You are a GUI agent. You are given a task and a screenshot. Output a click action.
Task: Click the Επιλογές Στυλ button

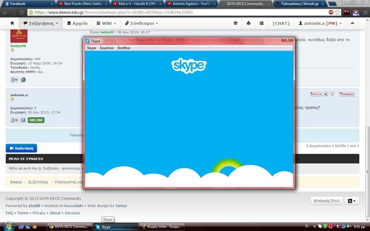point(327,201)
